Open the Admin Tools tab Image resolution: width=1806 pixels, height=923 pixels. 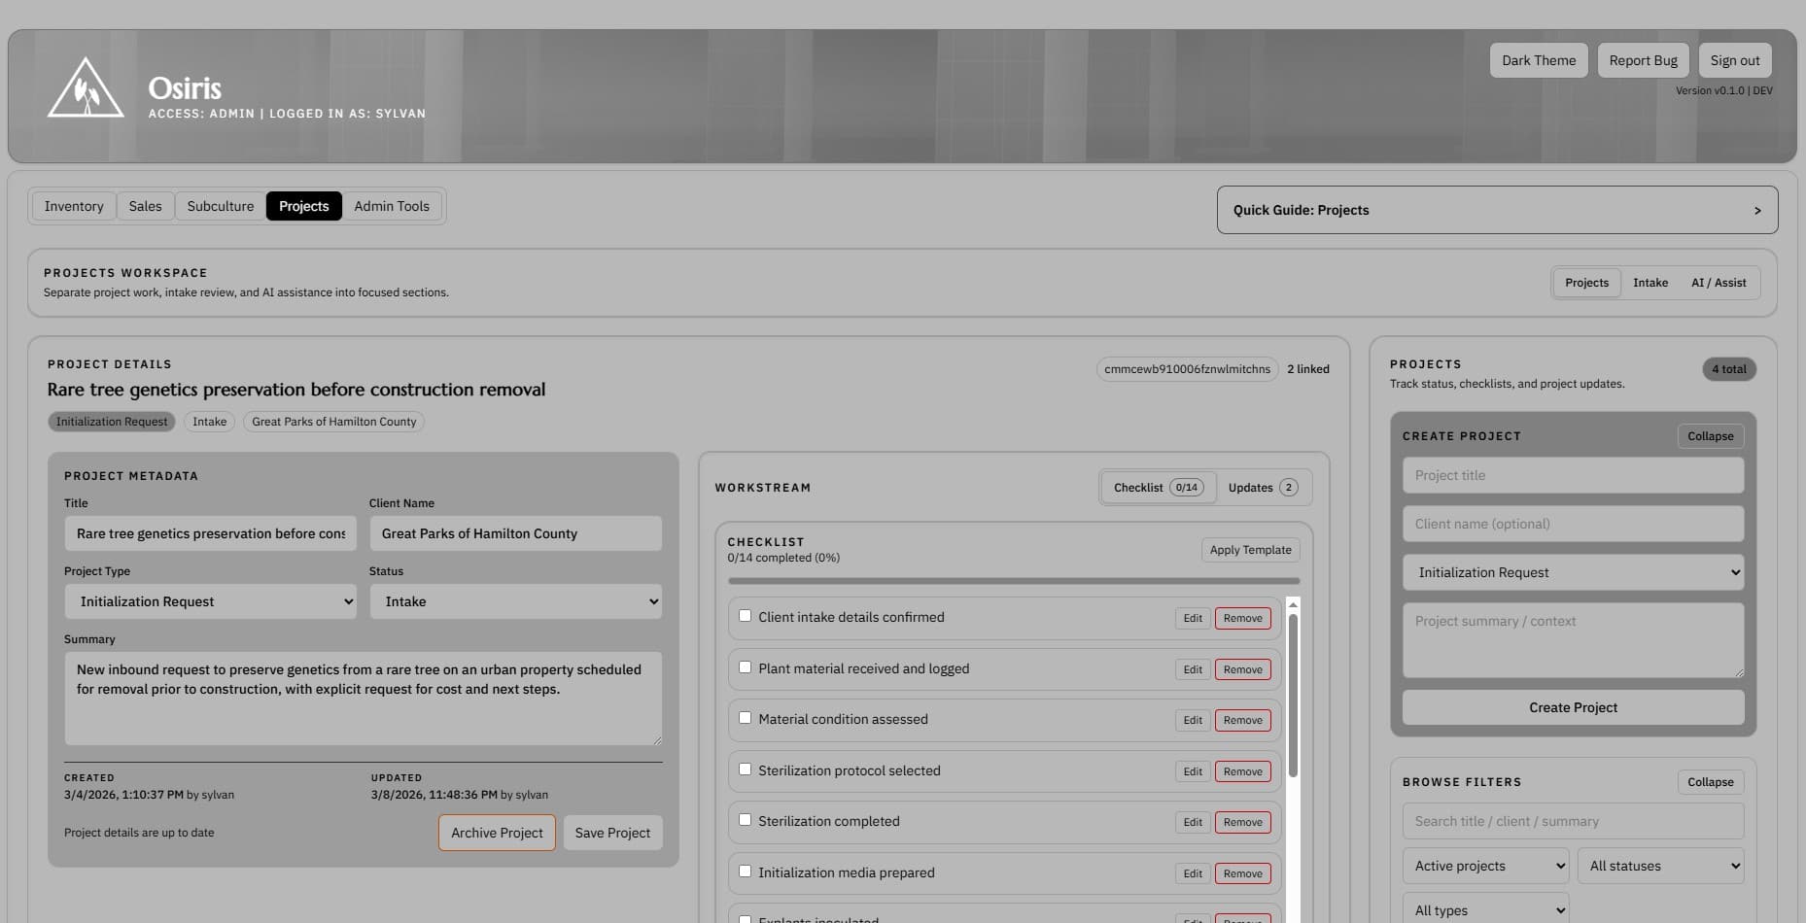392,206
